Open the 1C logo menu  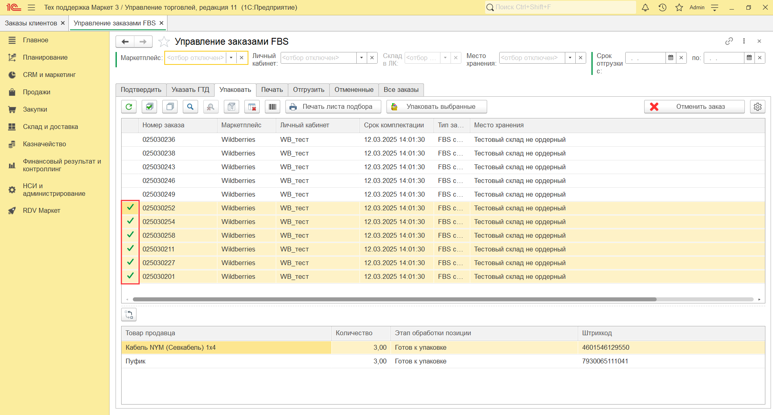coord(13,7)
